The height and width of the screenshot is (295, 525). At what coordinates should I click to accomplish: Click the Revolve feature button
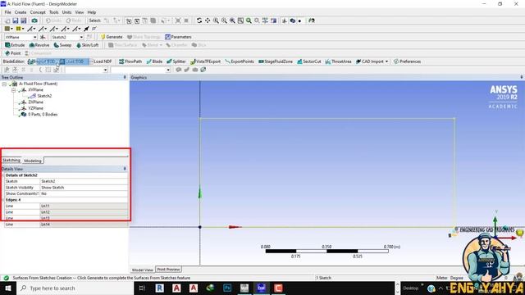click(39, 45)
